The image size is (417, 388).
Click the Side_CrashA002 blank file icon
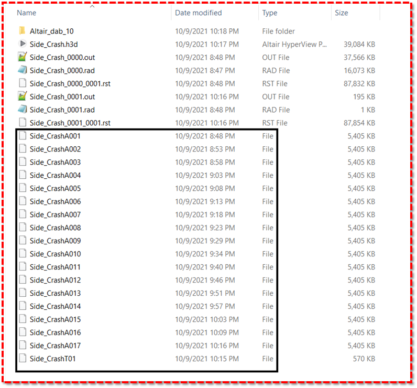[x=23, y=149]
